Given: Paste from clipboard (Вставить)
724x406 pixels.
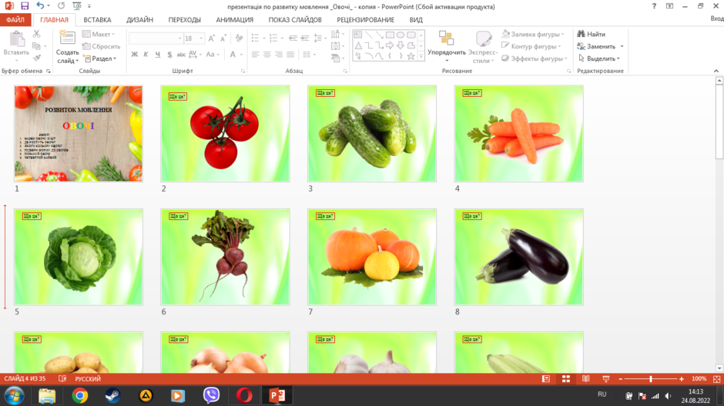Looking at the screenshot, I should pyautogui.click(x=16, y=45).
